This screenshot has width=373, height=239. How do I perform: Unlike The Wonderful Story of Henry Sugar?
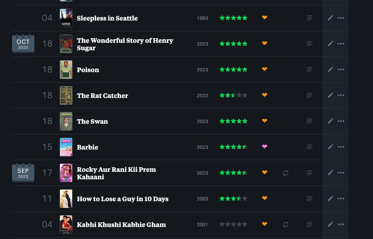coord(265,43)
